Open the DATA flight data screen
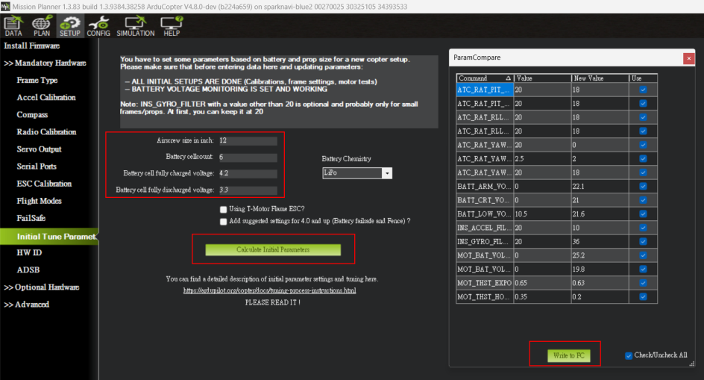The image size is (704, 380). tap(13, 26)
